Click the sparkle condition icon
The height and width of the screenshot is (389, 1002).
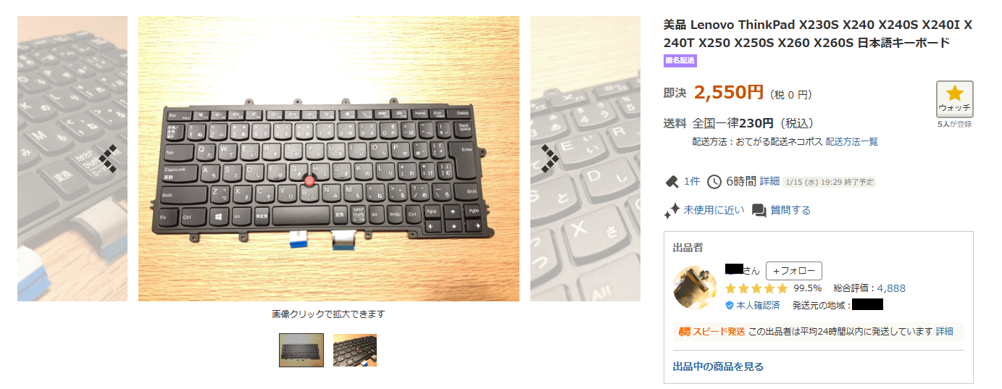[x=672, y=210]
